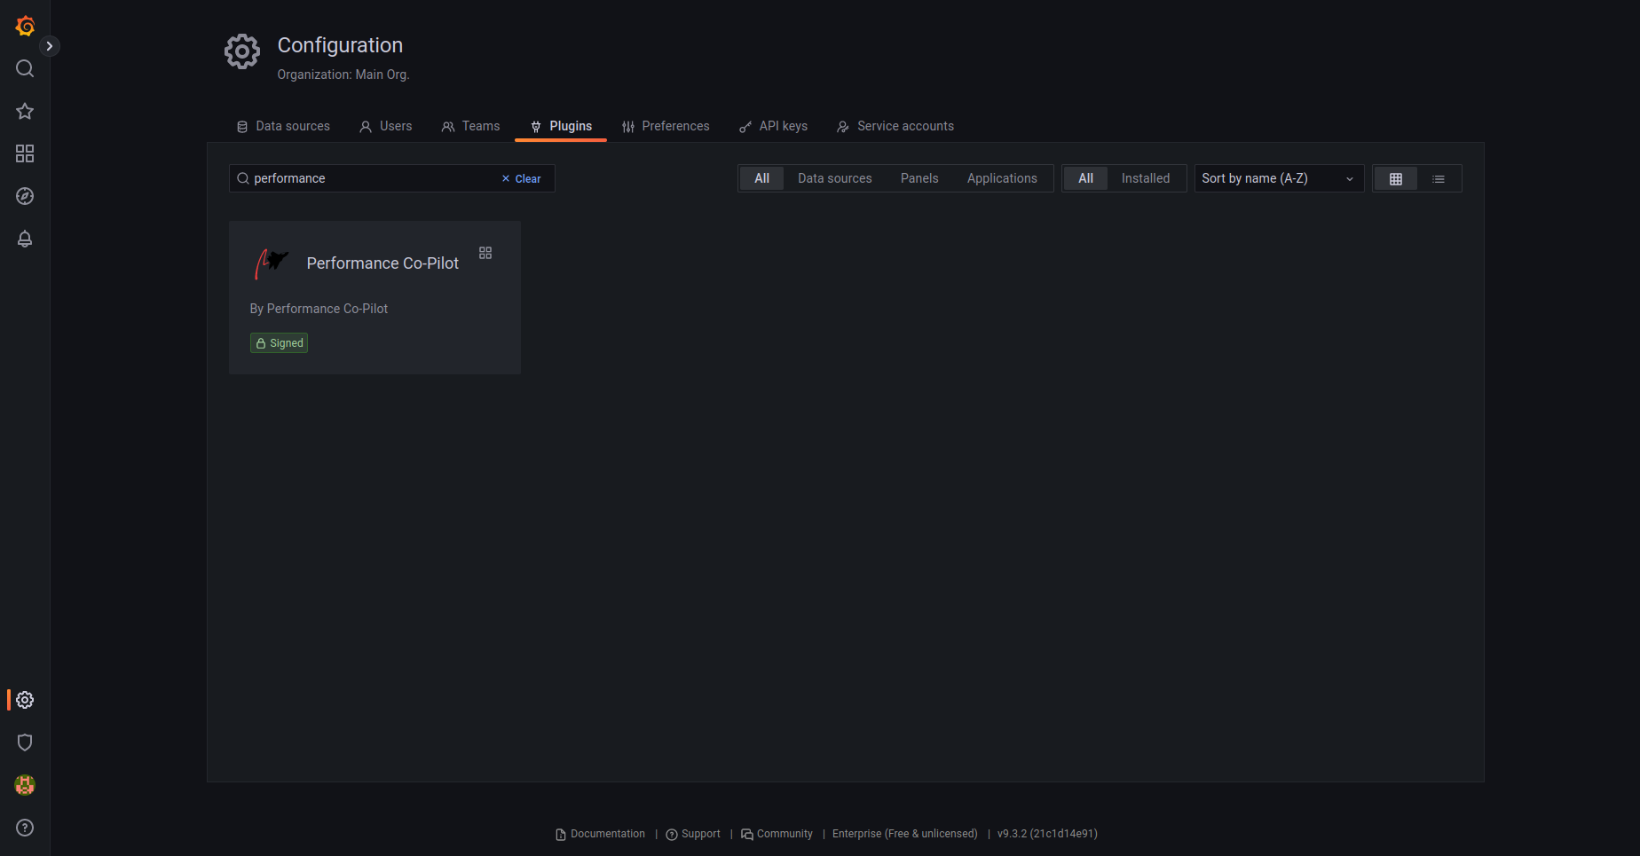
Task: Open the Support footer link
Action: point(693,834)
